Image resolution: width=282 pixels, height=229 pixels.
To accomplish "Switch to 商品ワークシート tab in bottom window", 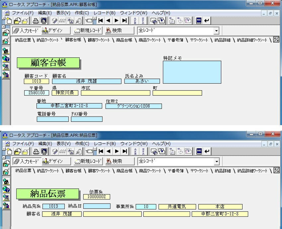I will pyautogui.click(x=150, y=171).
